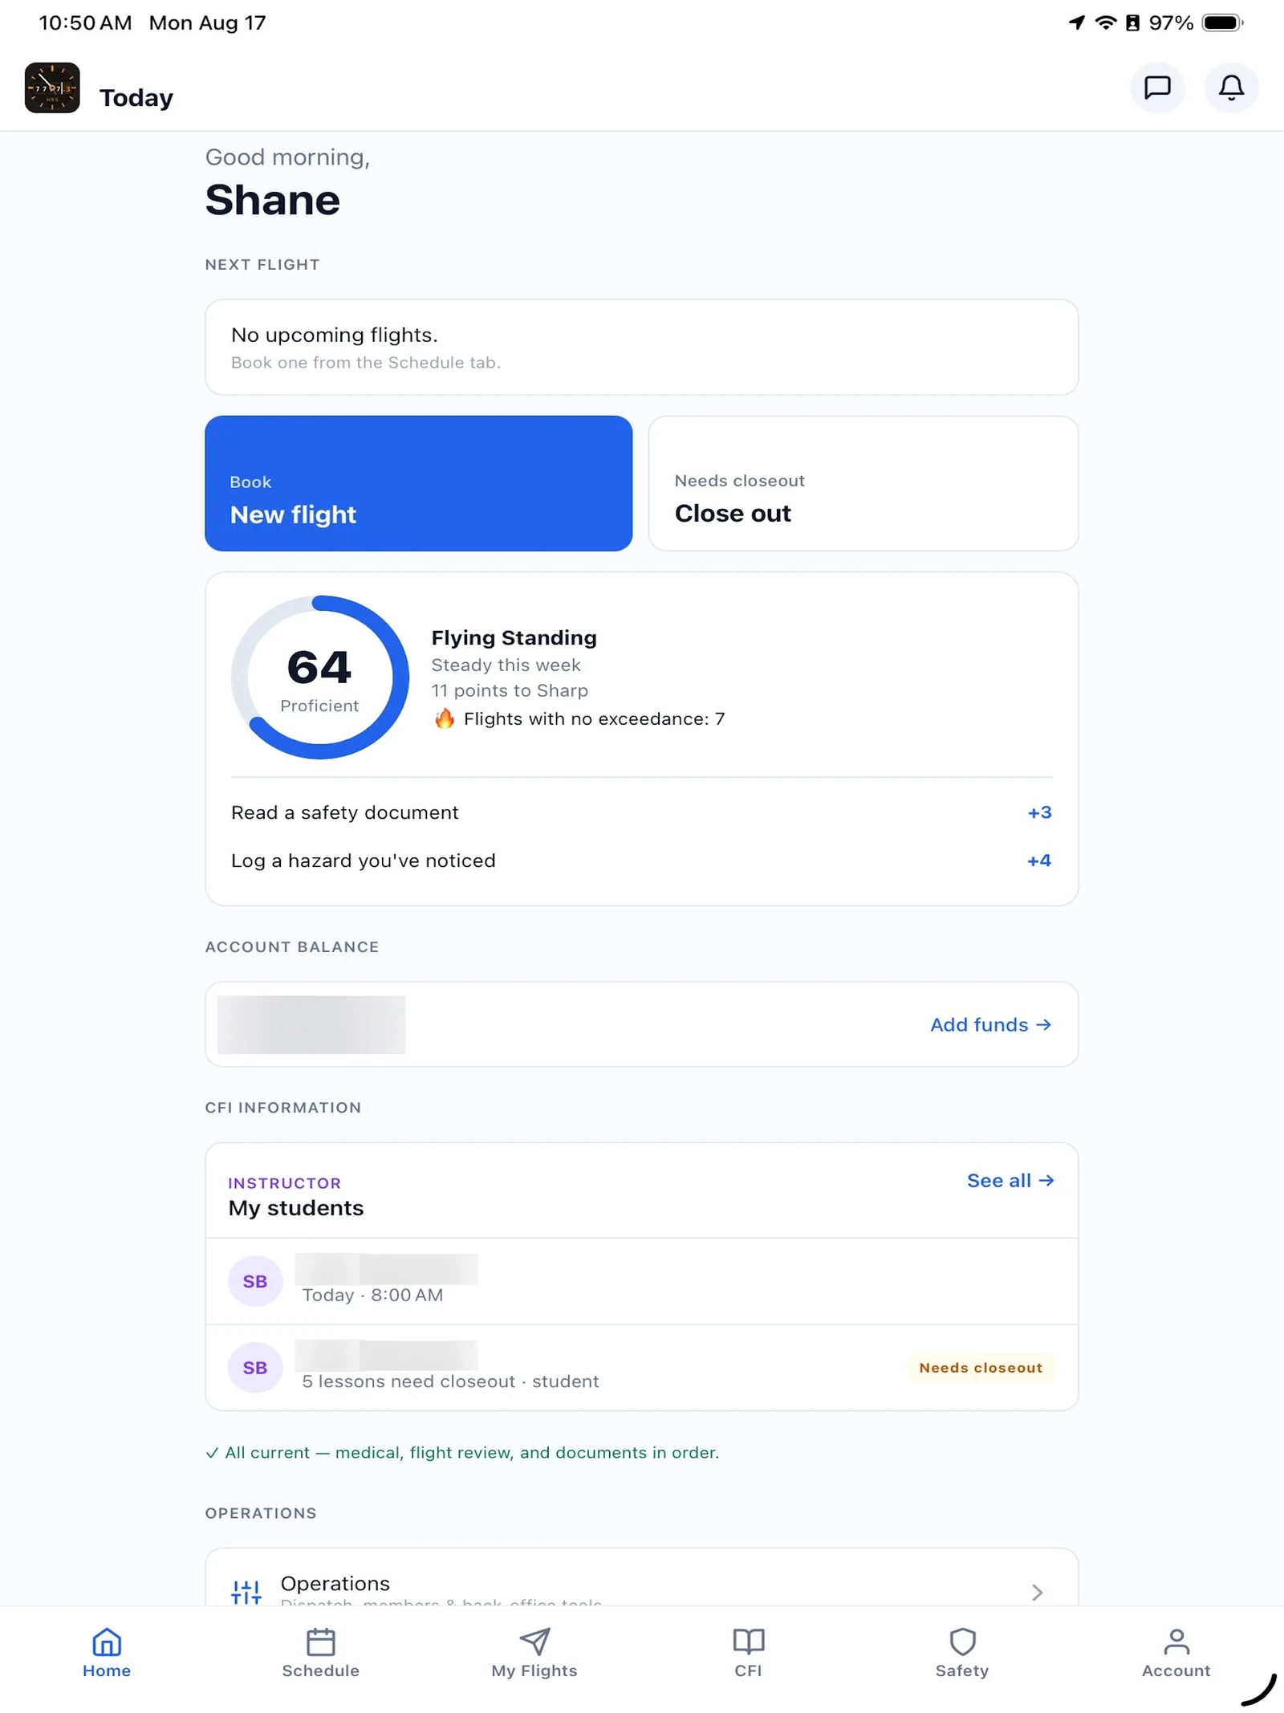Open the Close out card
The height and width of the screenshot is (1713, 1284).
(863, 483)
